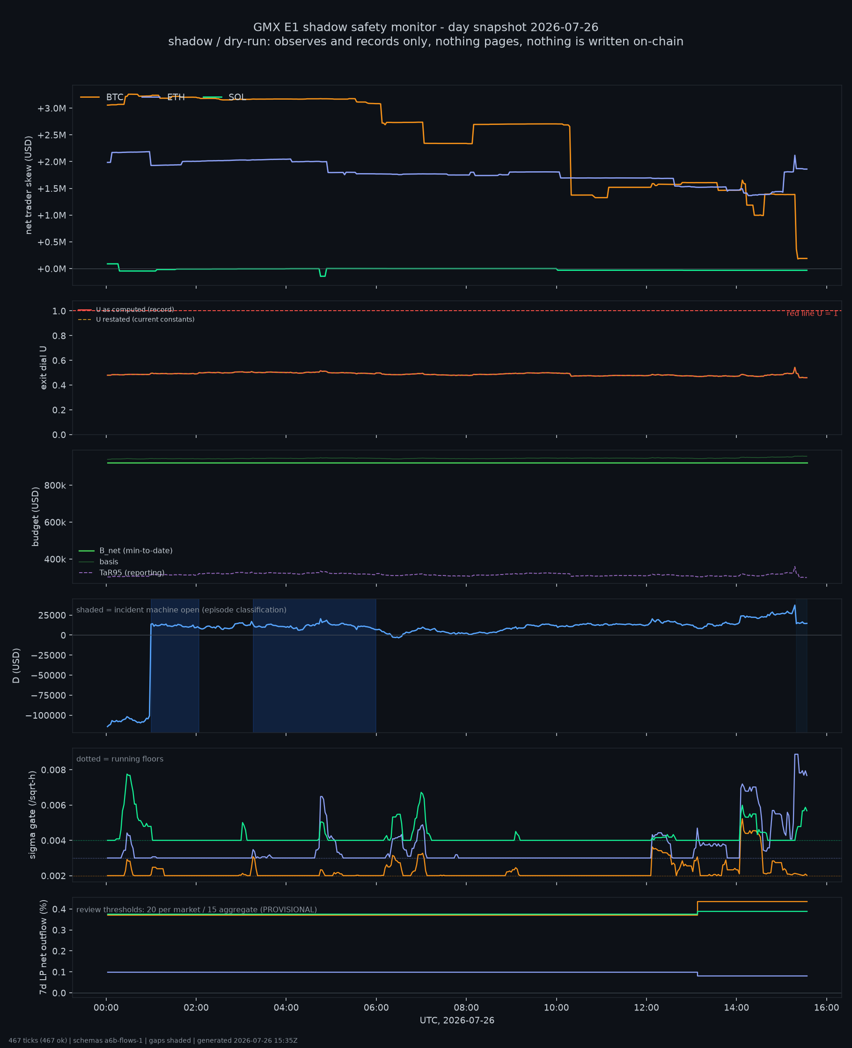Click the green B_net legend line sample
Screen dimensions: 852x1048
pos(87,551)
